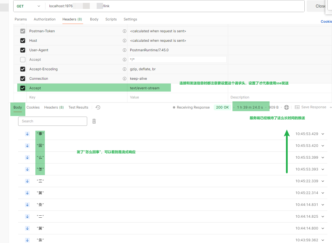
Task: Uncheck the Accept text/event-stream header checkbox
Action: [x=23, y=88]
